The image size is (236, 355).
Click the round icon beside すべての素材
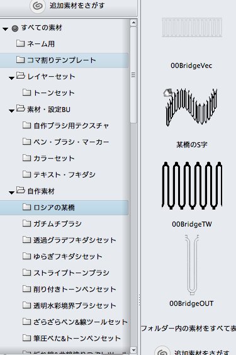[x=15, y=28]
